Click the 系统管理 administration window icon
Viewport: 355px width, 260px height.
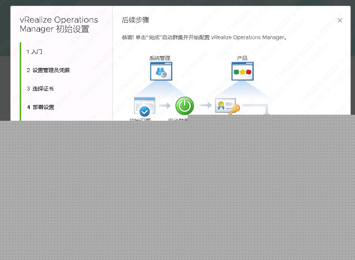161,71
